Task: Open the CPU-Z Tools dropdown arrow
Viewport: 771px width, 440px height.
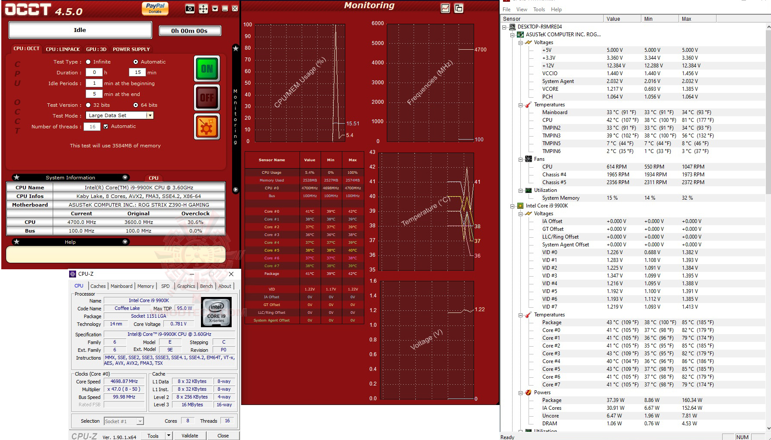Action: (x=169, y=436)
